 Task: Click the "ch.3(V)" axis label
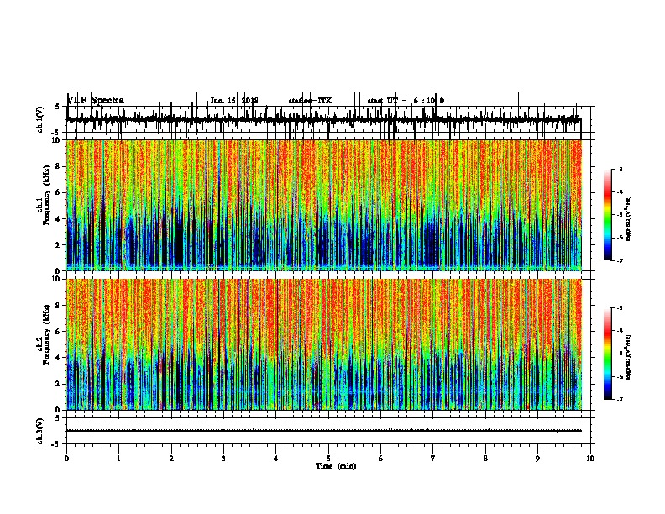click(x=40, y=431)
